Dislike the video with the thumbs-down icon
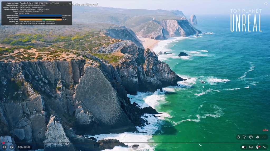 [x=244, y=137]
